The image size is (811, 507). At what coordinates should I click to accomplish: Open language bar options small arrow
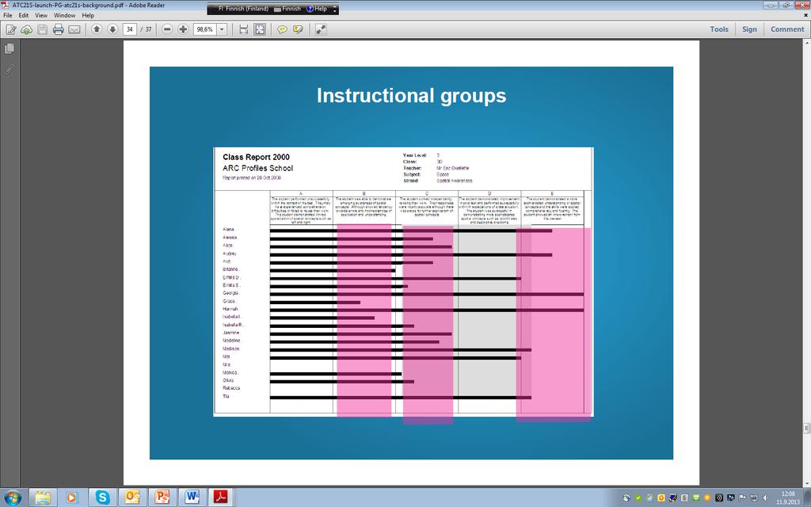coord(335,11)
